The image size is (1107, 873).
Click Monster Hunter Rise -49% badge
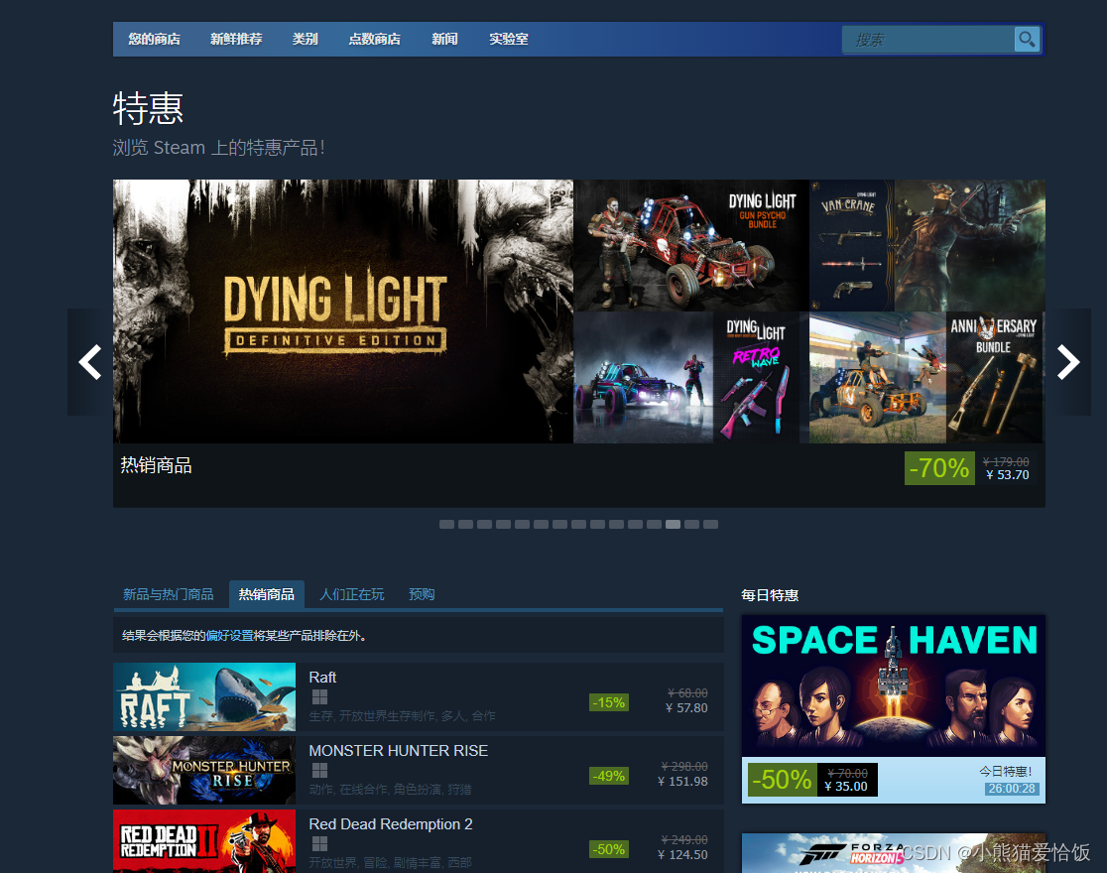(609, 776)
